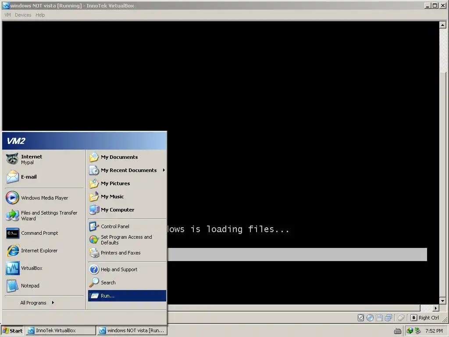Open the My Music folder

(127, 197)
